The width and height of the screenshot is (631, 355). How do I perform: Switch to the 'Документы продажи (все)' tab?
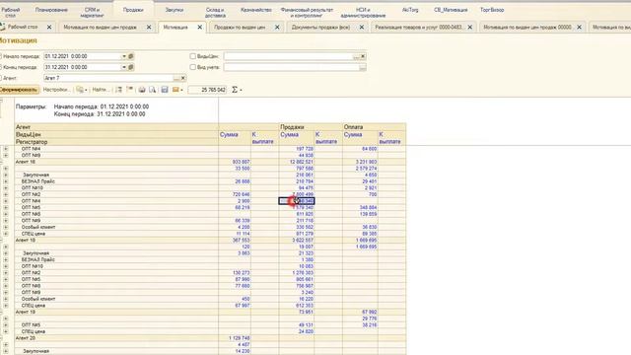point(320,28)
